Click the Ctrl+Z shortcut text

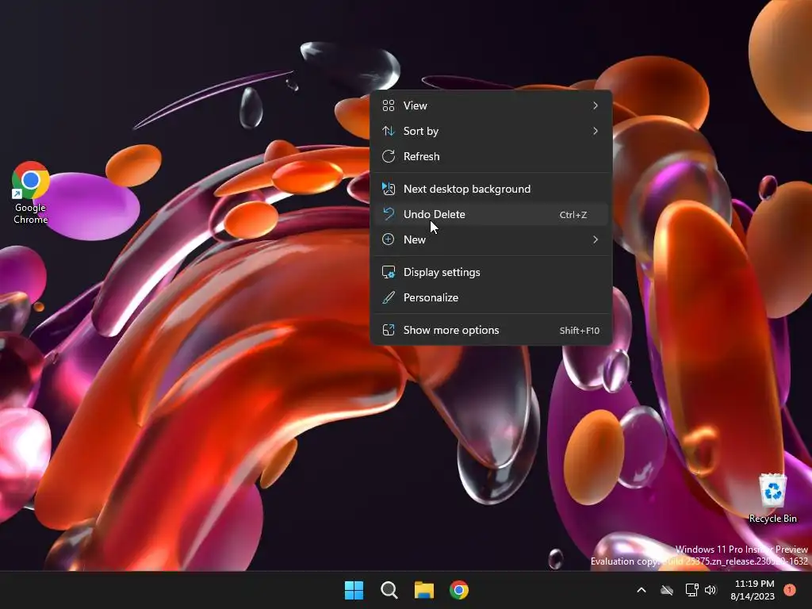click(573, 215)
